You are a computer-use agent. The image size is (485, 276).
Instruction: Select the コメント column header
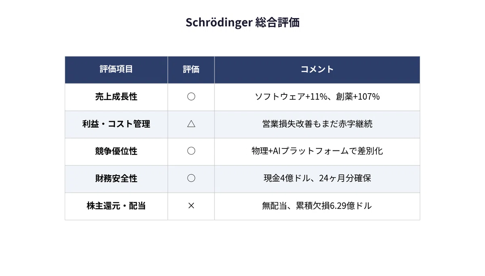click(317, 69)
